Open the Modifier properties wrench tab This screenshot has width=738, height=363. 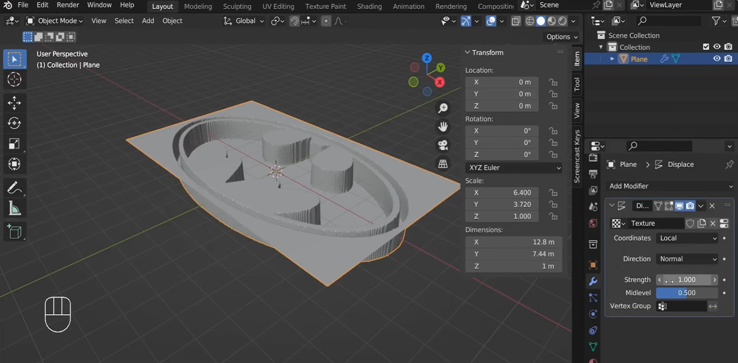pyautogui.click(x=593, y=281)
